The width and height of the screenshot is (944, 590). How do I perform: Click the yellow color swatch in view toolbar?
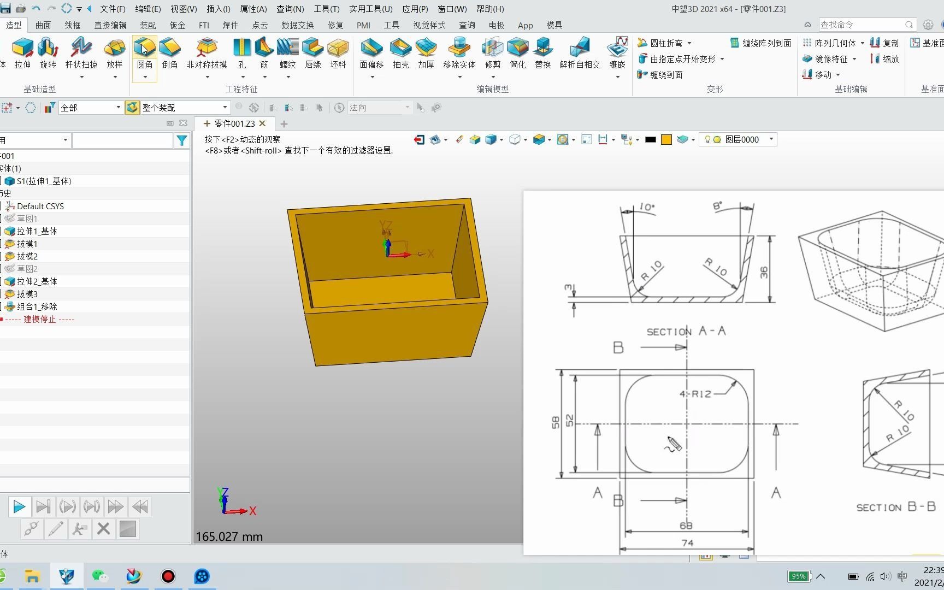click(666, 139)
